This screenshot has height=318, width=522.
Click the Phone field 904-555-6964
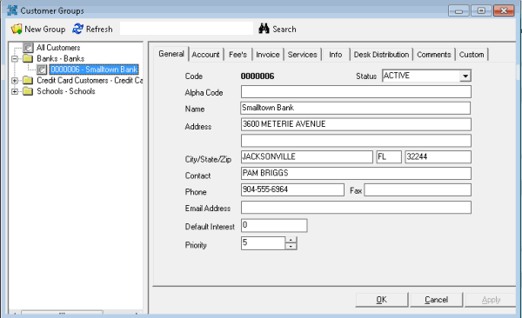pos(292,189)
